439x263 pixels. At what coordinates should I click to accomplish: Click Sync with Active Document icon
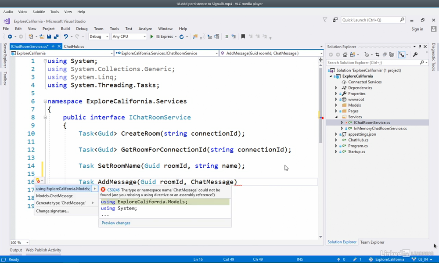click(x=377, y=55)
